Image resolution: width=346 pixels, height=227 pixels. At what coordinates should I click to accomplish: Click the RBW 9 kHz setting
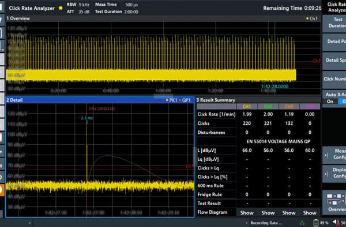[78, 5]
